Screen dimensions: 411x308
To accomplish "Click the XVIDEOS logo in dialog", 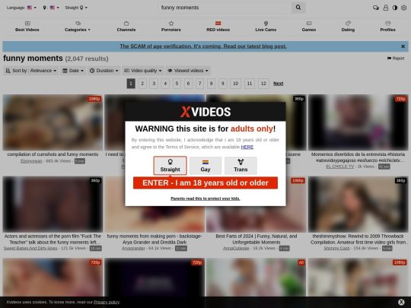I will (205, 112).
